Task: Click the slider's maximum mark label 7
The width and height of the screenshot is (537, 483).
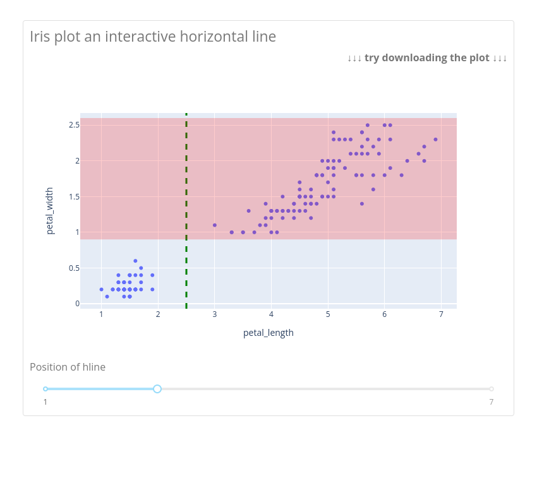Action: click(491, 402)
